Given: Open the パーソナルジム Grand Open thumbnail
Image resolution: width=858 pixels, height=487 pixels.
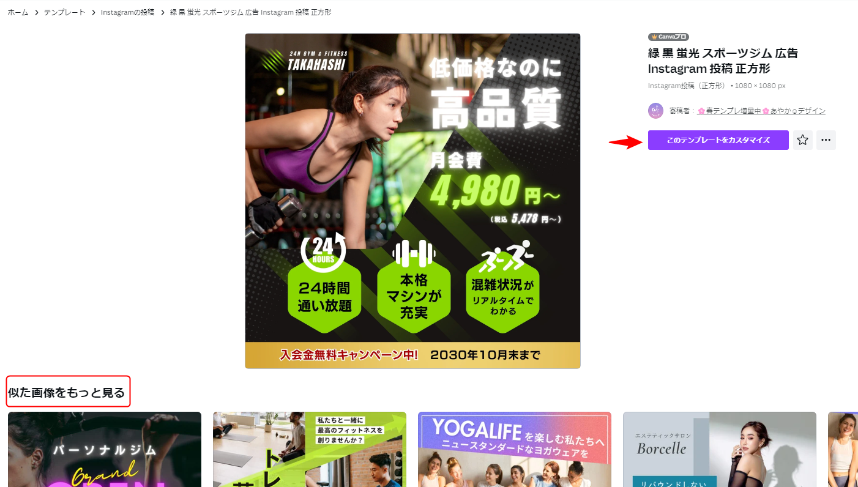Looking at the screenshot, I should [105, 450].
